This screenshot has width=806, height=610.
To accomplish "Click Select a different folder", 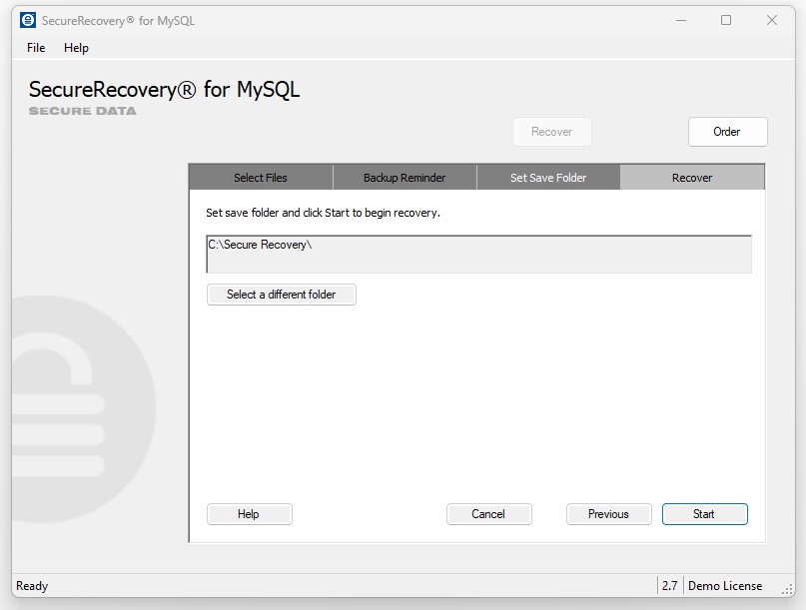I will point(281,295).
